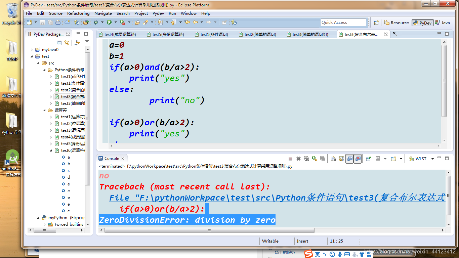This screenshot has width=459, height=258.
Task: Click the Open Type folder icon
Action: pyautogui.click(x=137, y=23)
